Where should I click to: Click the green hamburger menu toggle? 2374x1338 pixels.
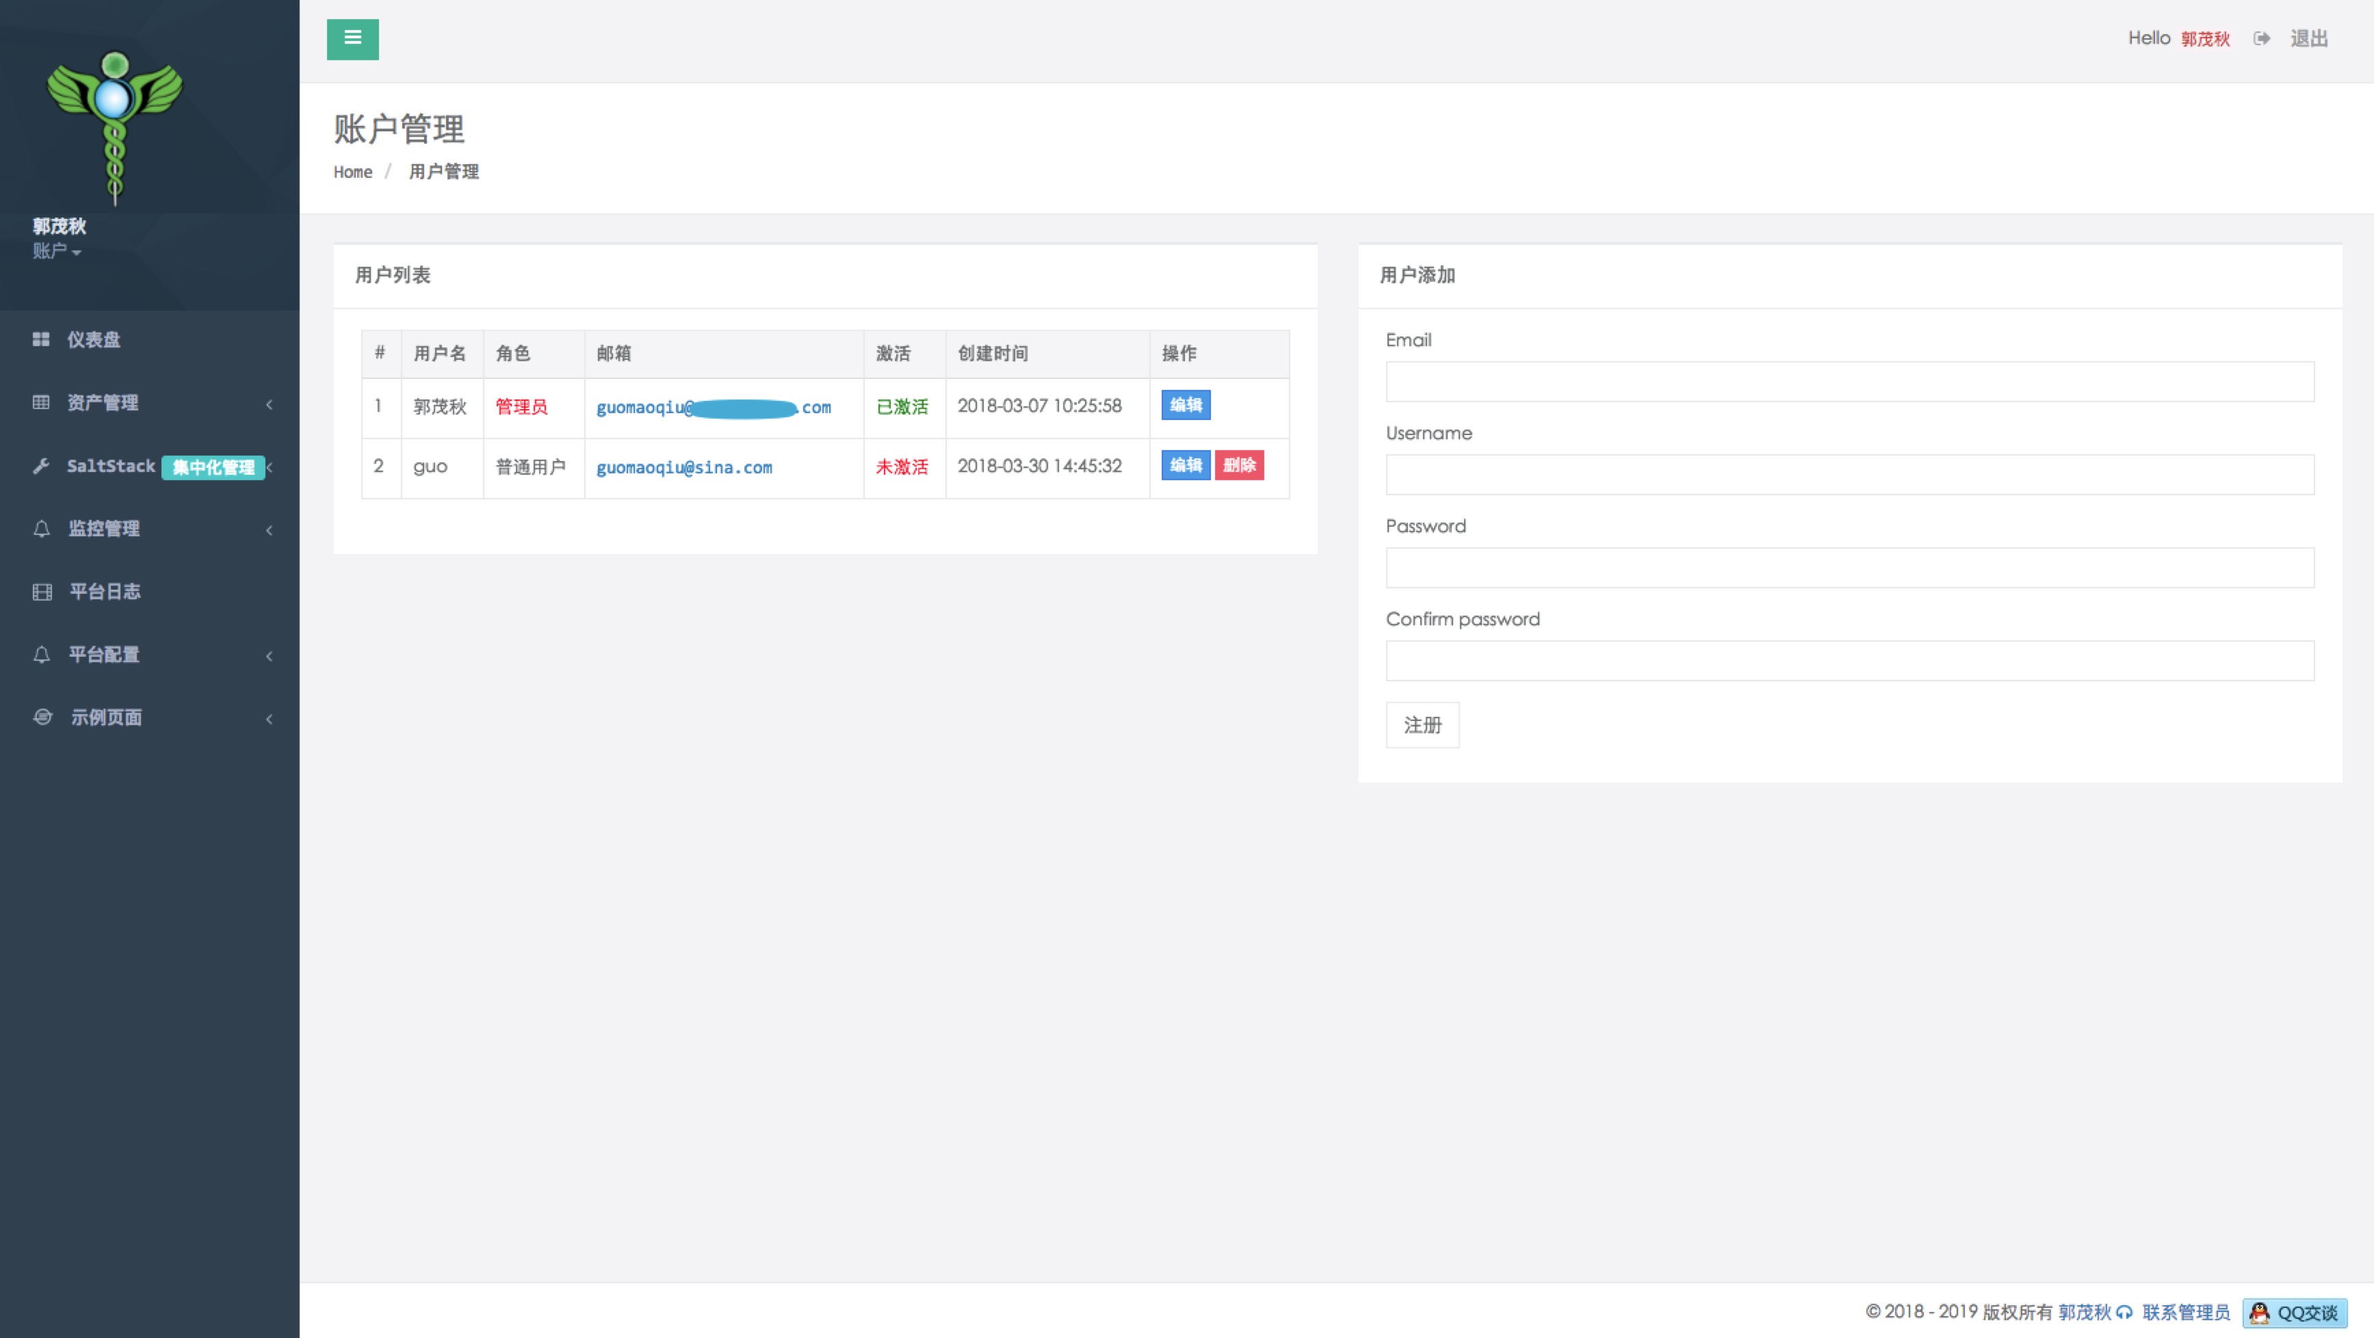352,39
